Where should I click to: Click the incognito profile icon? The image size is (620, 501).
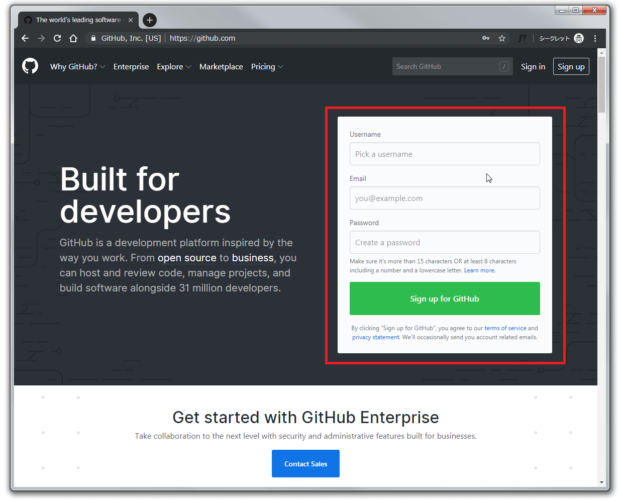(579, 38)
